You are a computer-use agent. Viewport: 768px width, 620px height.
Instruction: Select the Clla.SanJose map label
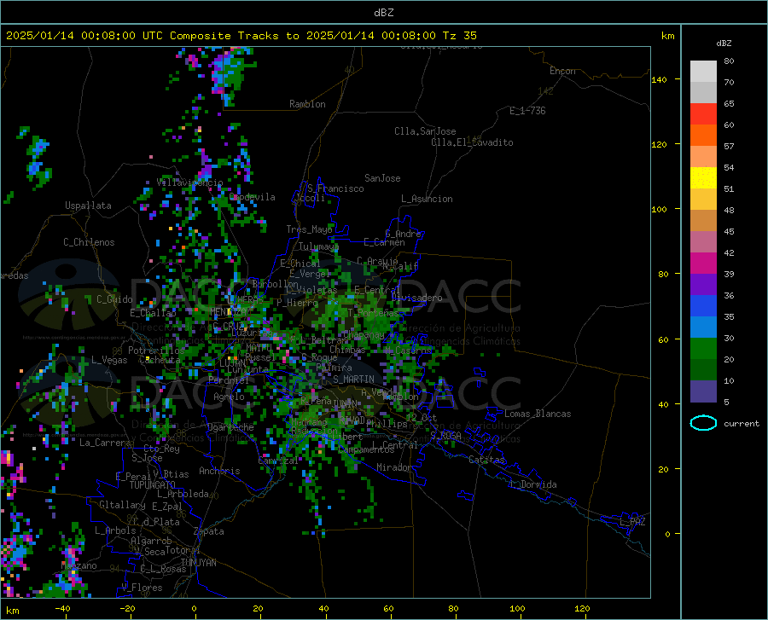pos(425,131)
